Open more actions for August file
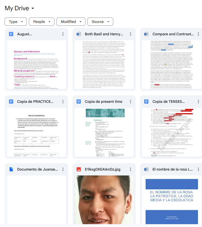Viewport: 202px width, 227px height. pos(63,34)
